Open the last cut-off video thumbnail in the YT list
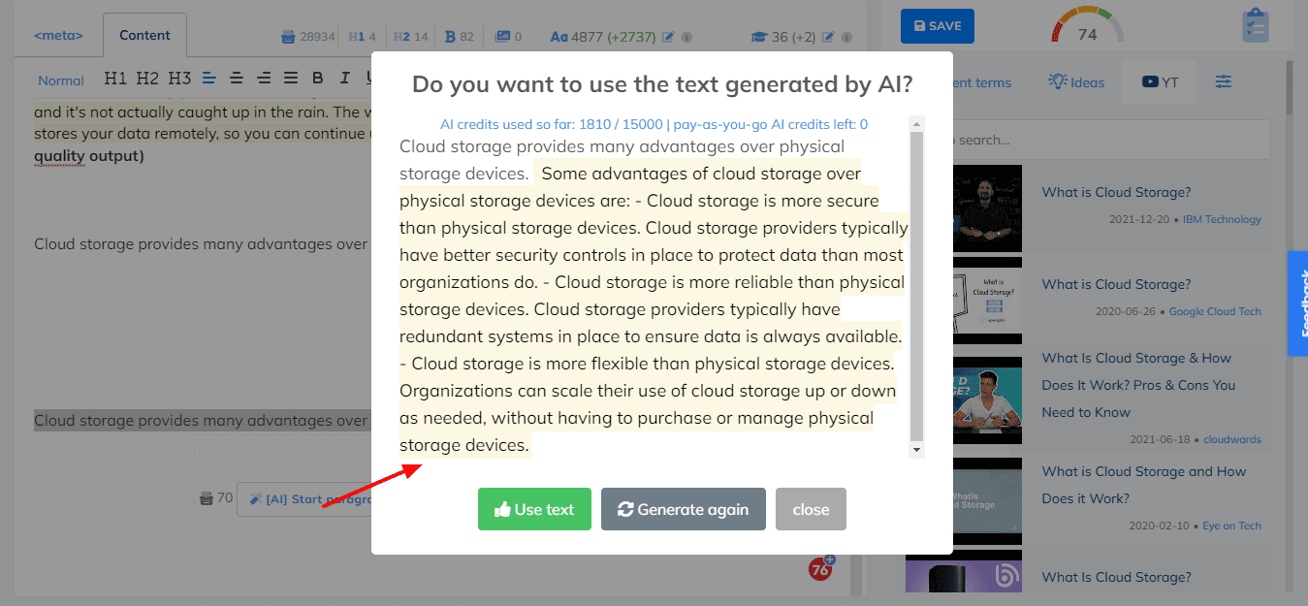 click(964, 572)
